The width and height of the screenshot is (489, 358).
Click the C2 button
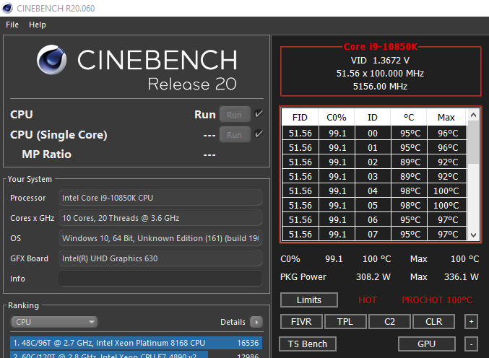pos(389,321)
